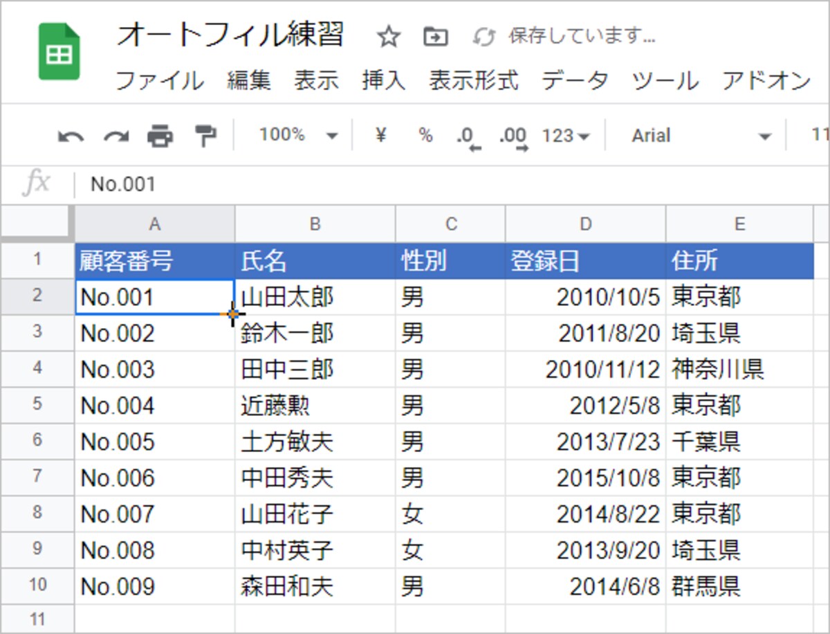This screenshot has width=830, height=634.
Task: Click the 顧客番号 header cell
Action: [154, 260]
